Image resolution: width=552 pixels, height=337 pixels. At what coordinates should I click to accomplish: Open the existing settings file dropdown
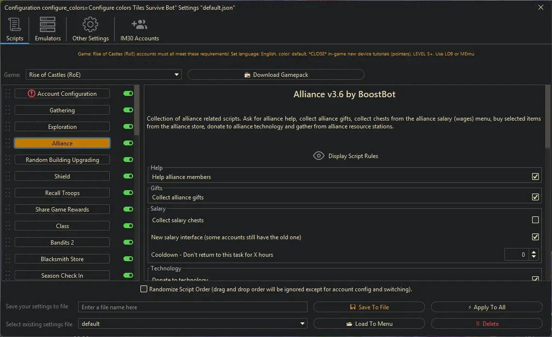(192, 323)
